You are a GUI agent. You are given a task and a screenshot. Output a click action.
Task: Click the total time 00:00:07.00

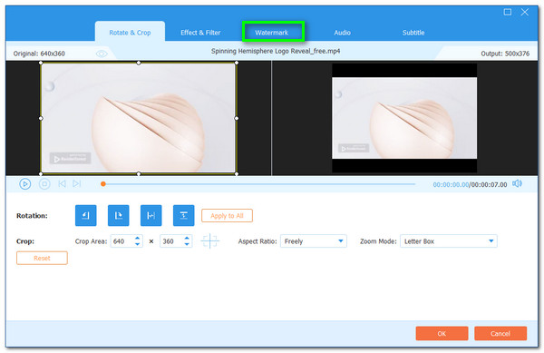(489, 184)
